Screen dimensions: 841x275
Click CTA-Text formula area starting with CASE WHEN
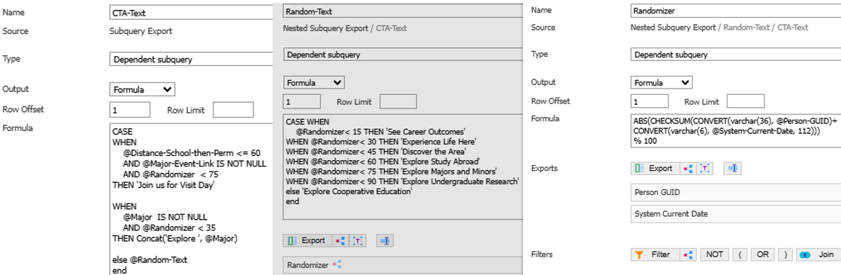pyautogui.click(x=191, y=199)
